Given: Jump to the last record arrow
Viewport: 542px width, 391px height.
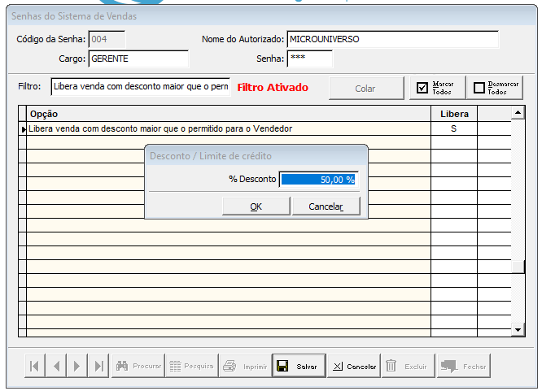Looking at the screenshot, I should tap(98, 366).
